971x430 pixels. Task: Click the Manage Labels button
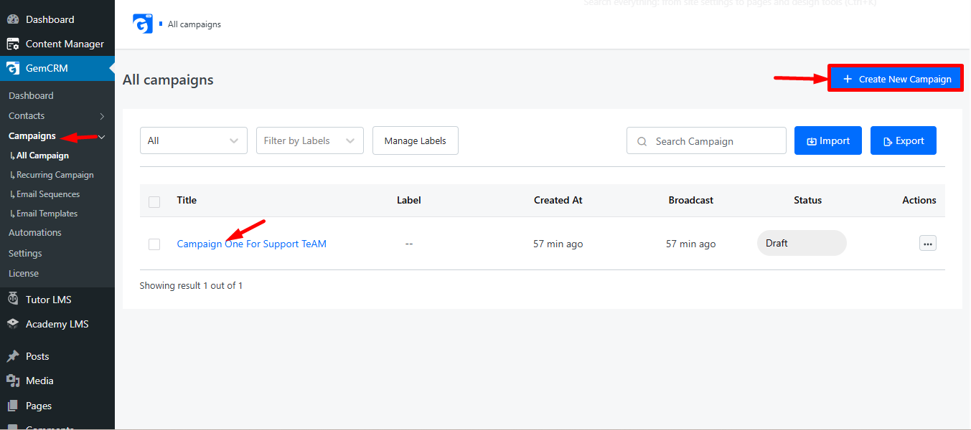pos(416,140)
